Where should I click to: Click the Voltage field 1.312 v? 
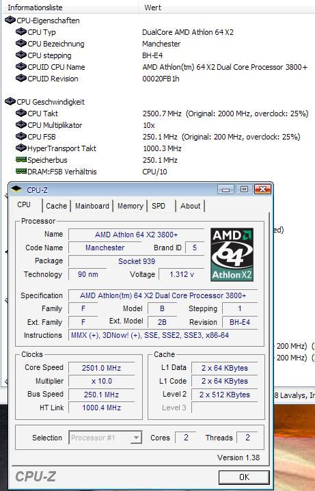[x=182, y=275]
